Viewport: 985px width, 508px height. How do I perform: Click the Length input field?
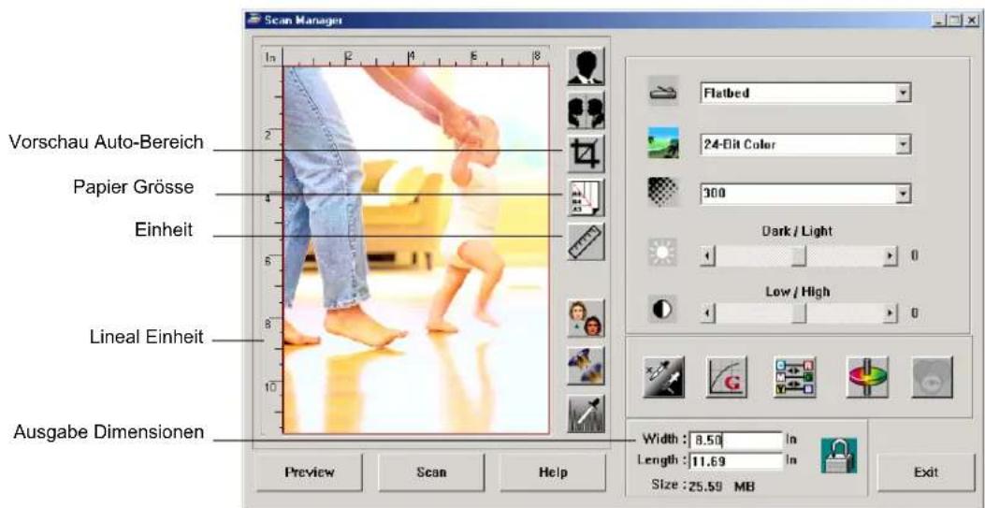point(735,461)
